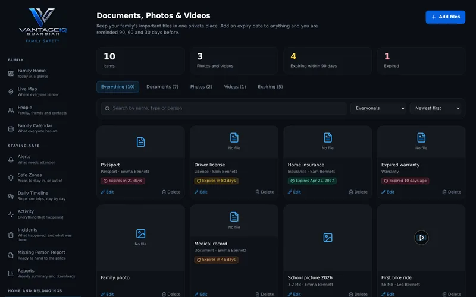Click the Expired warranty document icon

(421, 138)
